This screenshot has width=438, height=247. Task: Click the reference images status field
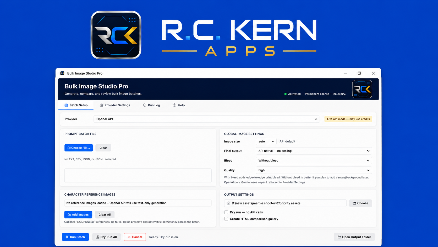138,203
